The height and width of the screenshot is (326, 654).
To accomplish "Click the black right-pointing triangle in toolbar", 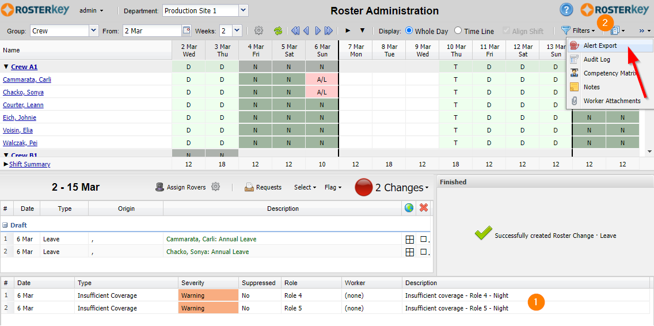I will point(347,31).
